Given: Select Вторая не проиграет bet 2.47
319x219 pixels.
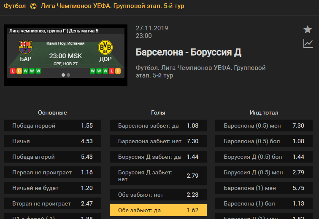Looking at the screenshot, I should tap(52, 203).
